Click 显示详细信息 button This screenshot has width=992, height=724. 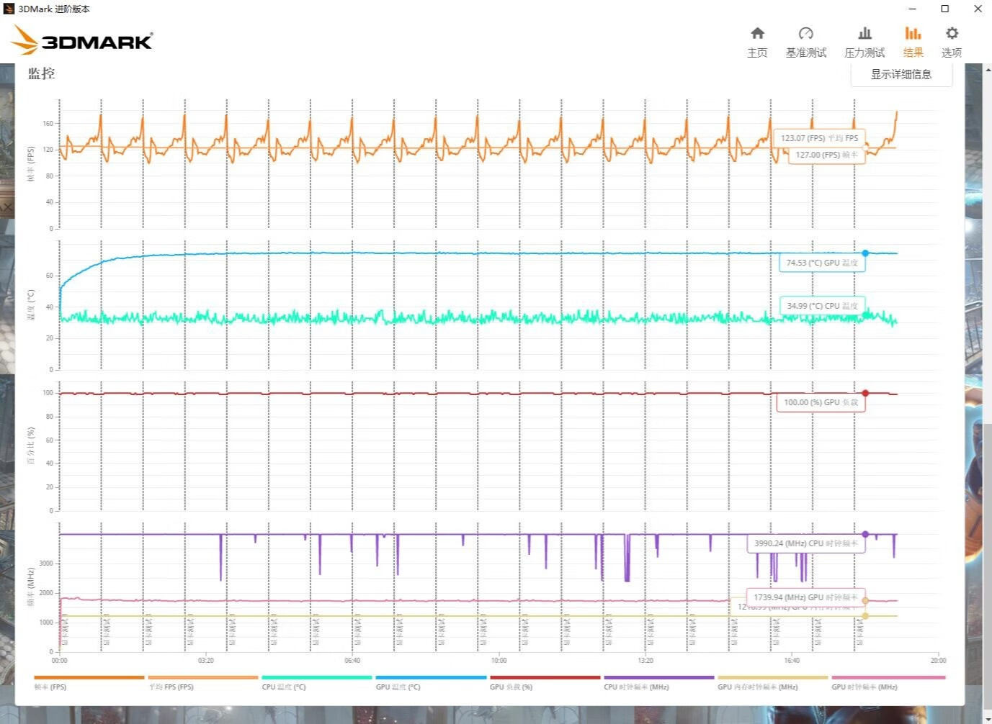pos(901,74)
